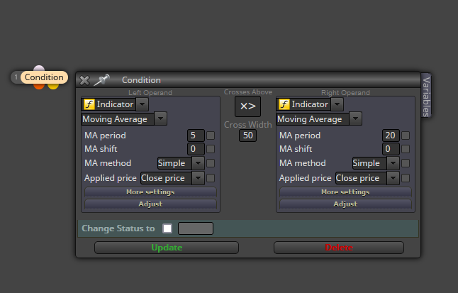Click the Condition panel title text

(141, 80)
